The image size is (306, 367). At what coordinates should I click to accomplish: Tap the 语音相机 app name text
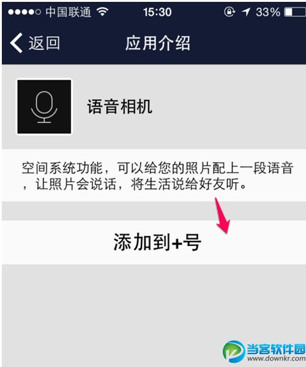(119, 106)
